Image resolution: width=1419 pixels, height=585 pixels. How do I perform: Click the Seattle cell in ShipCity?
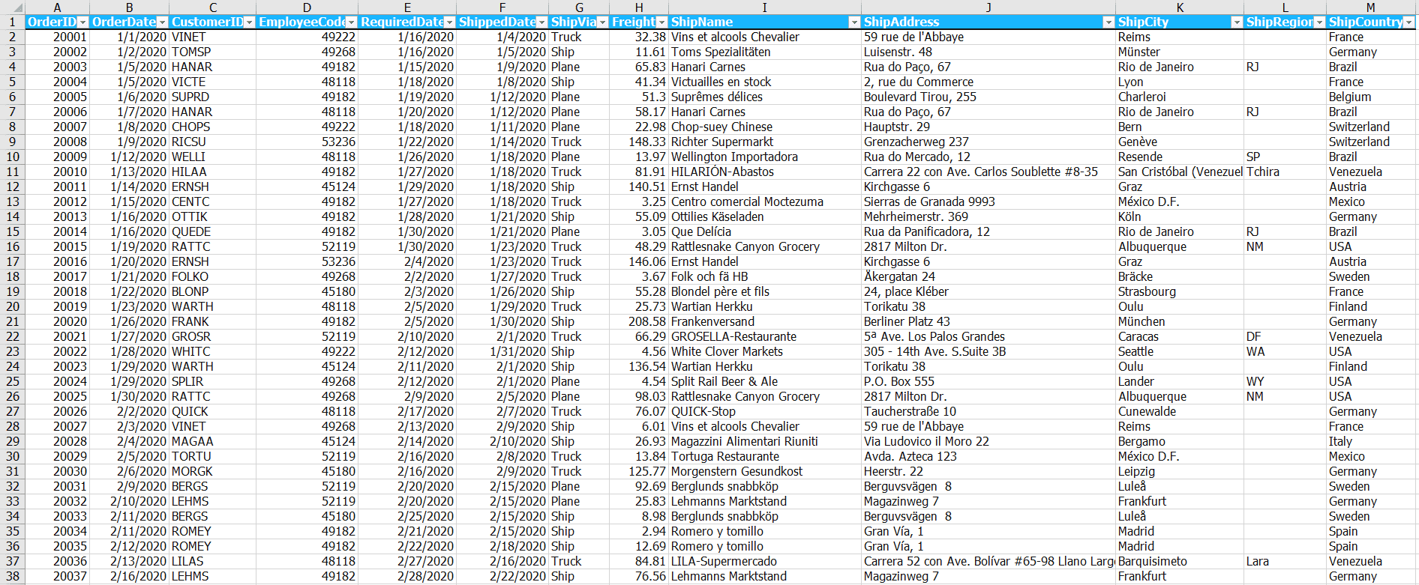point(1135,351)
